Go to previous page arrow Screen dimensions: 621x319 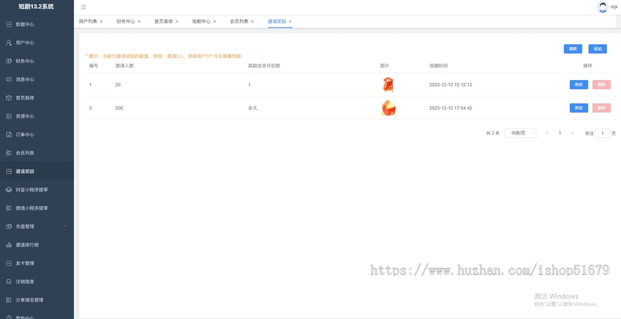tap(547, 133)
